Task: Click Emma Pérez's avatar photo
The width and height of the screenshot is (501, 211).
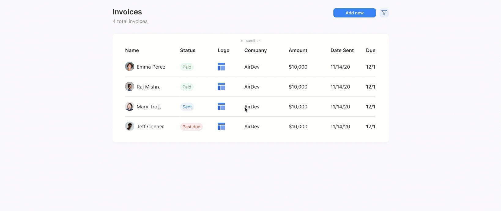Action: point(129,66)
